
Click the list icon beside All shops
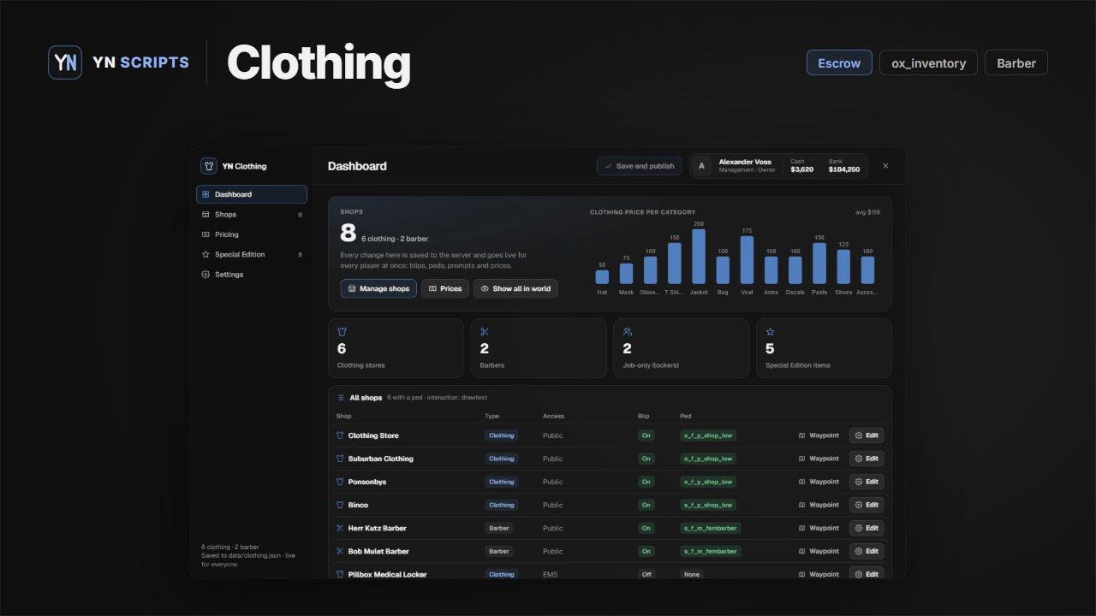pyautogui.click(x=341, y=398)
